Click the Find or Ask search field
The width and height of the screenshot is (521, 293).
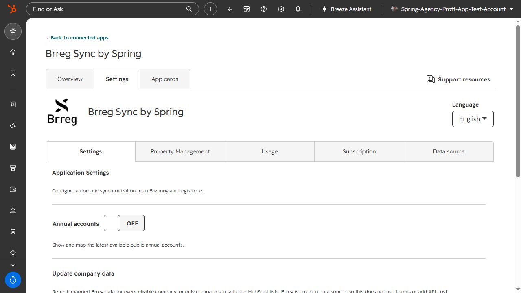112,9
